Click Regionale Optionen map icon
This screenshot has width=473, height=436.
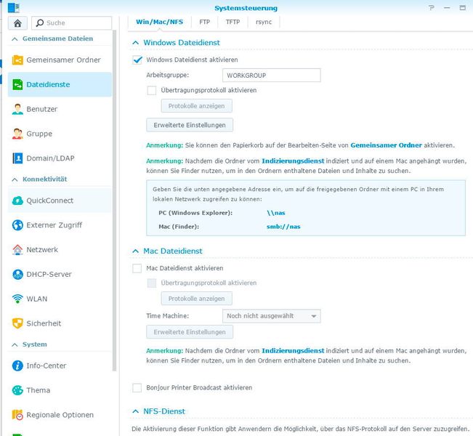click(x=17, y=415)
